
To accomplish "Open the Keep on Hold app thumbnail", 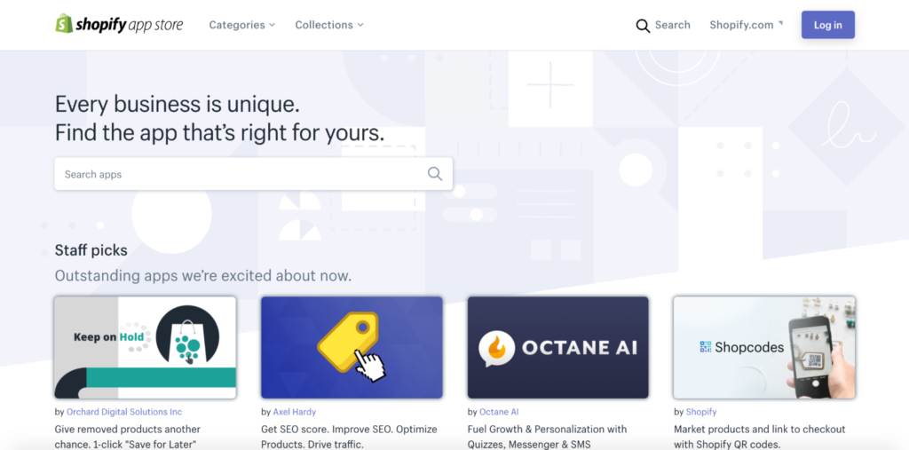I will pyautogui.click(x=145, y=347).
